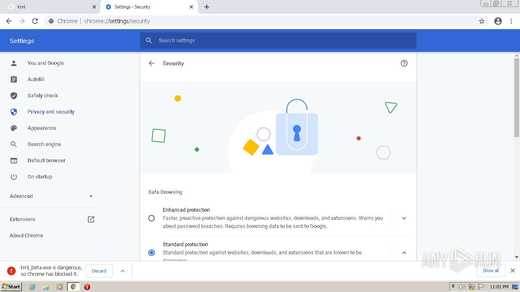Viewport: 520px width, 292px height.
Task: Open the About Chrome link
Action: click(x=26, y=236)
